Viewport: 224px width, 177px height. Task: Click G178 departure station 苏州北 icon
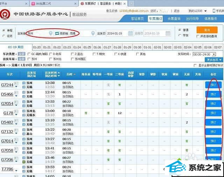coord(24,111)
